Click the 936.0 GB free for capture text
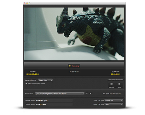Viewport: 145px width, 115px height. pyautogui.click(x=112, y=94)
